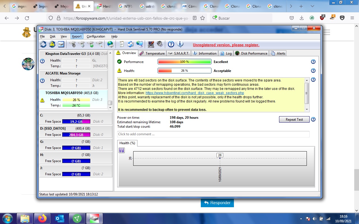Screen dimensions: 359x224
Task: Open the File menu
Action: 42,36
